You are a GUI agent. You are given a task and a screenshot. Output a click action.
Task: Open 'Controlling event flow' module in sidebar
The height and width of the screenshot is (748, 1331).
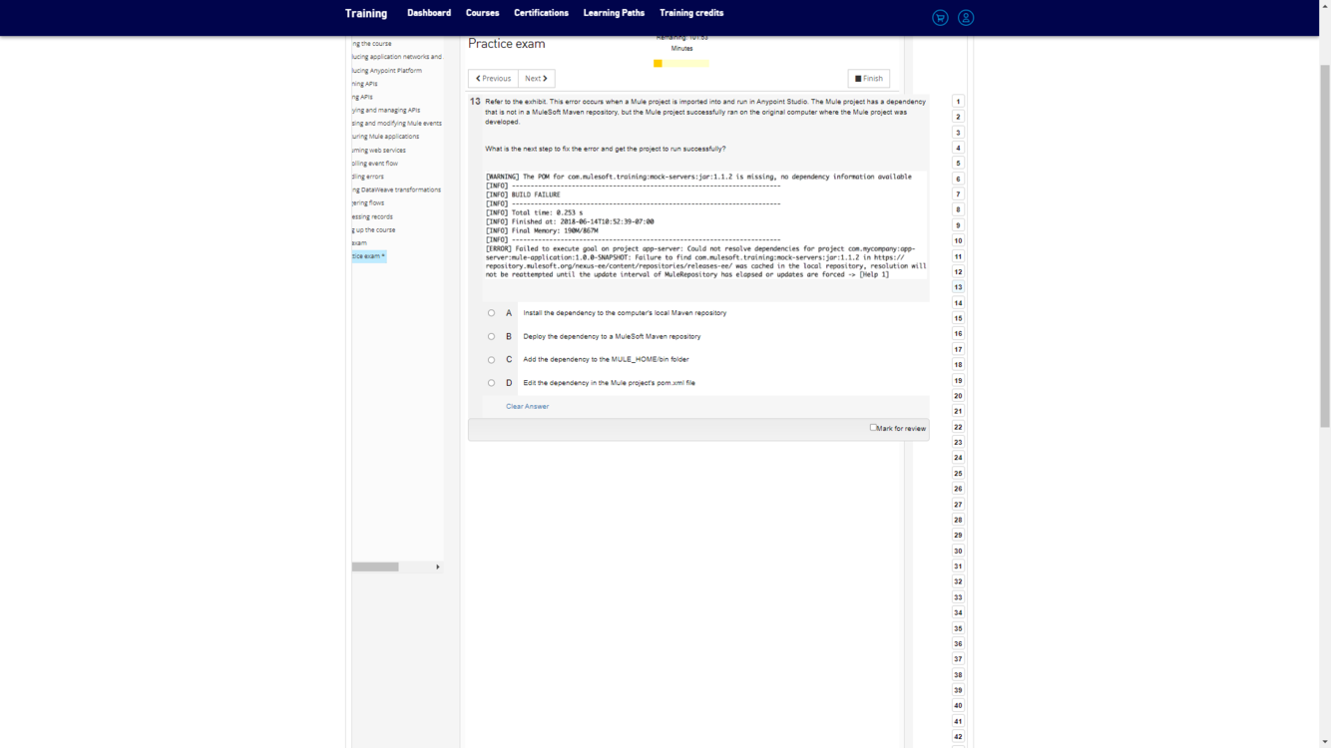click(x=375, y=164)
